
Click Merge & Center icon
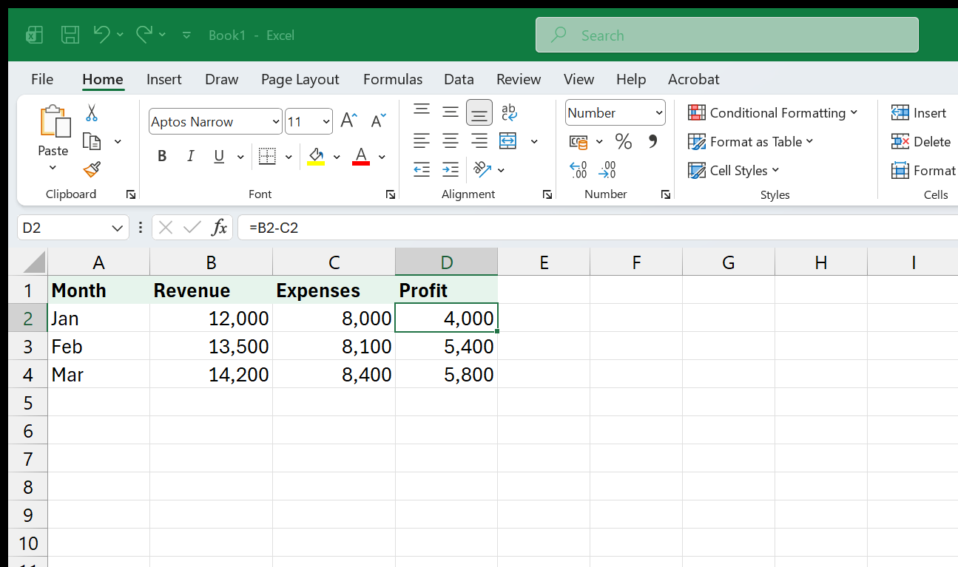tap(508, 141)
